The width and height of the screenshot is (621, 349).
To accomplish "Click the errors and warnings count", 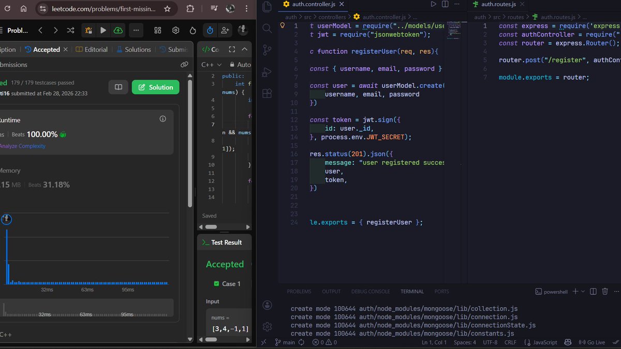I will (x=324, y=342).
